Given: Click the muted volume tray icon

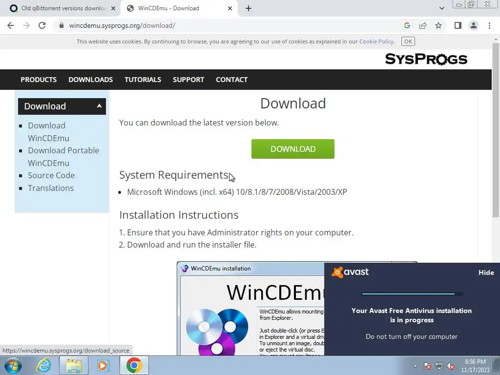Looking at the screenshot, I should click(x=451, y=366).
